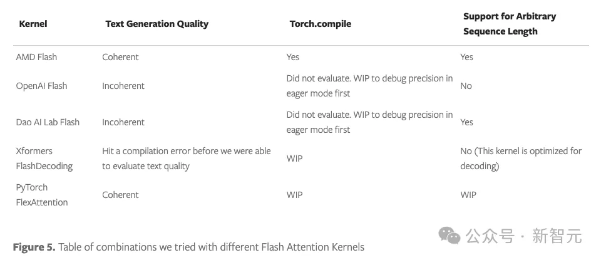Click the "Hit a compilation error" cell

[186, 159]
